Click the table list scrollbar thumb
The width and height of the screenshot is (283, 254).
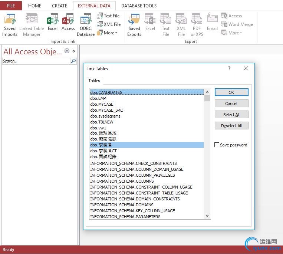coord(207,98)
